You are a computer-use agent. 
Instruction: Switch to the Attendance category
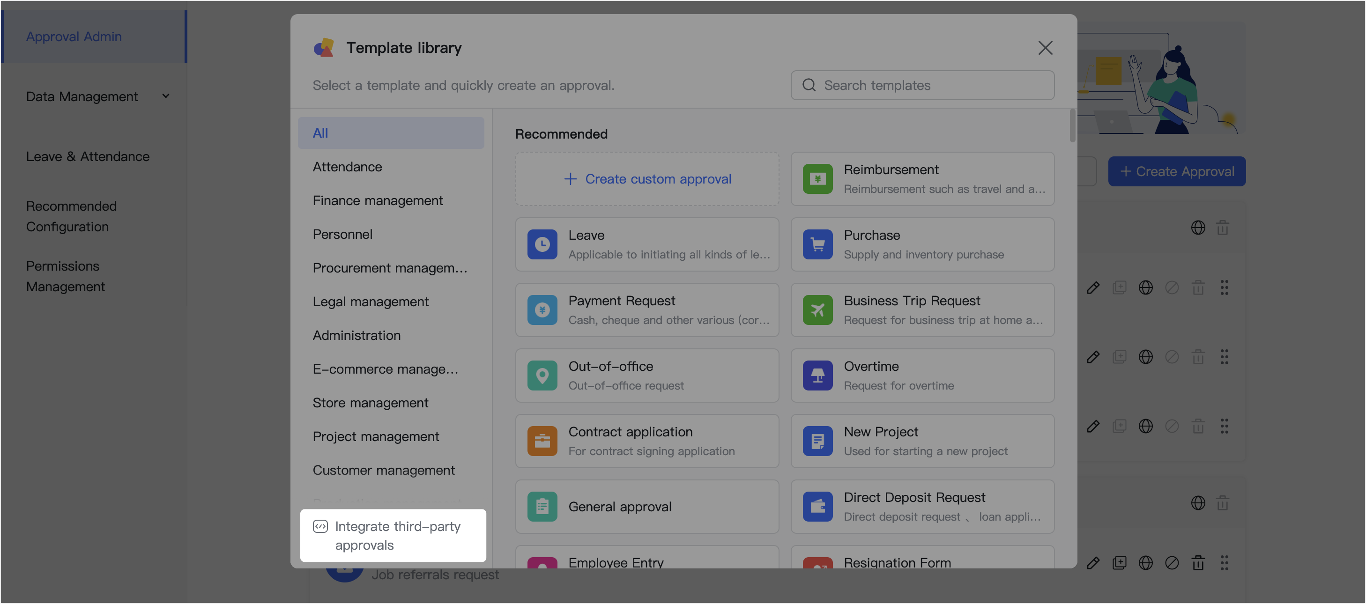(x=347, y=166)
